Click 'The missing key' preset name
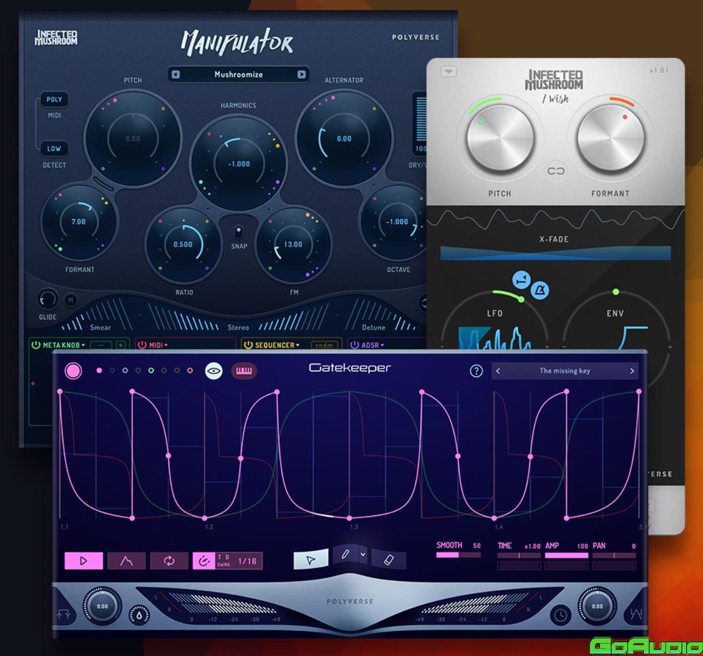This screenshot has height=656, width=703. pyautogui.click(x=565, y=371)
